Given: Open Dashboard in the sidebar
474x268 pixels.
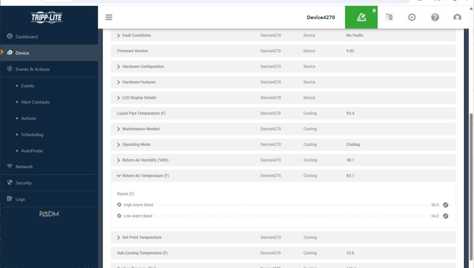Looking at the screenshot, I should pos(26,37).
